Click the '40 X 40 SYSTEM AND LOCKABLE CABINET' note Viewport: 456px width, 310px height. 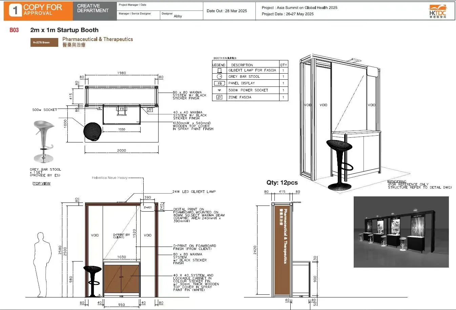pos(196,283)
